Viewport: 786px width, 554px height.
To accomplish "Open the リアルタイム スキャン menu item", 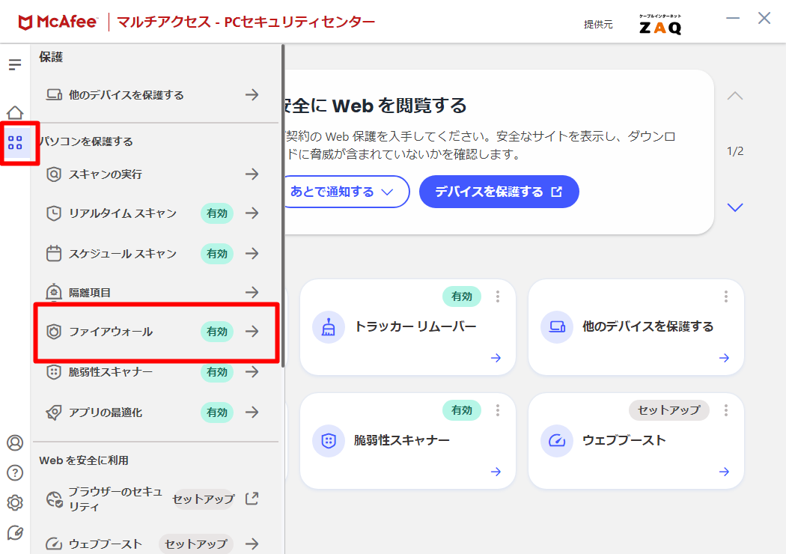I will pyautogui.click(x=156, y=213).
